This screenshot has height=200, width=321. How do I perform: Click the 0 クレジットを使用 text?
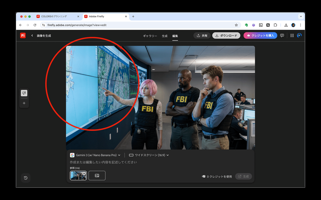(x=219, y=177)
